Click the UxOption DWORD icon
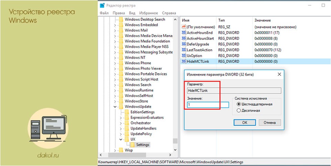Screen dimensions: 331x166 tap(184, 56)
